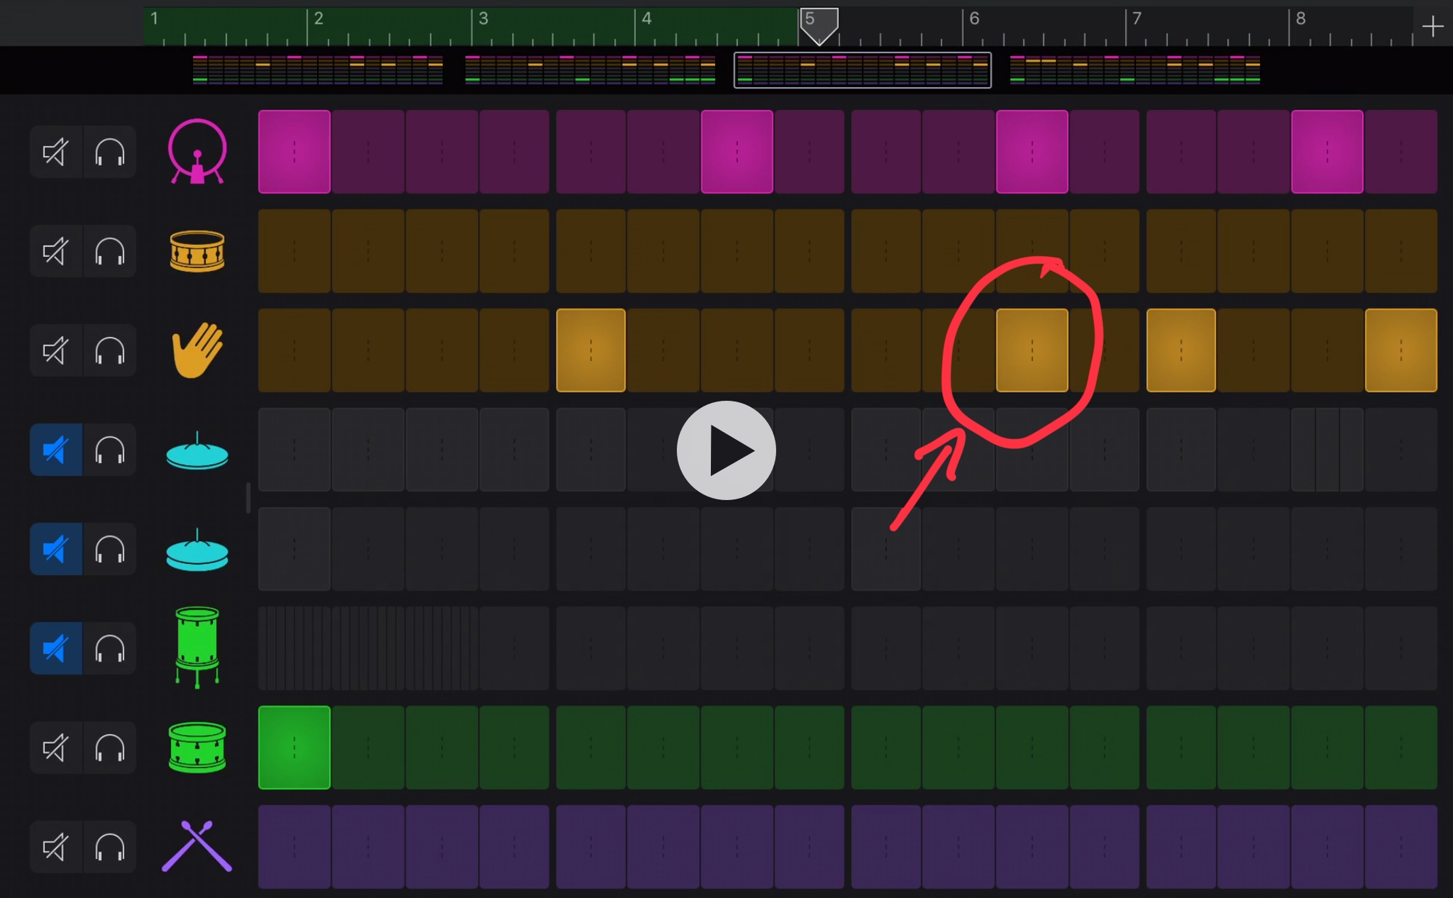Activate the first snare drum step

point(294,251)
